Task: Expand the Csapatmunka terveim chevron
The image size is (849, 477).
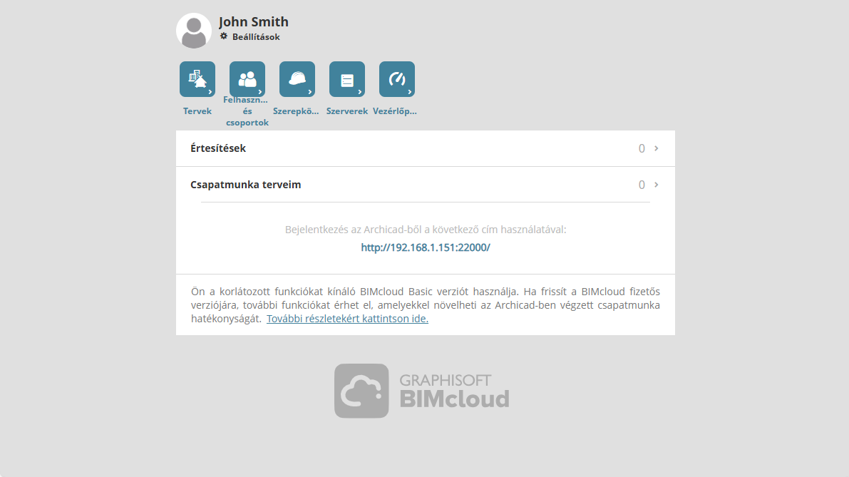Action: [x=657, y=185]
